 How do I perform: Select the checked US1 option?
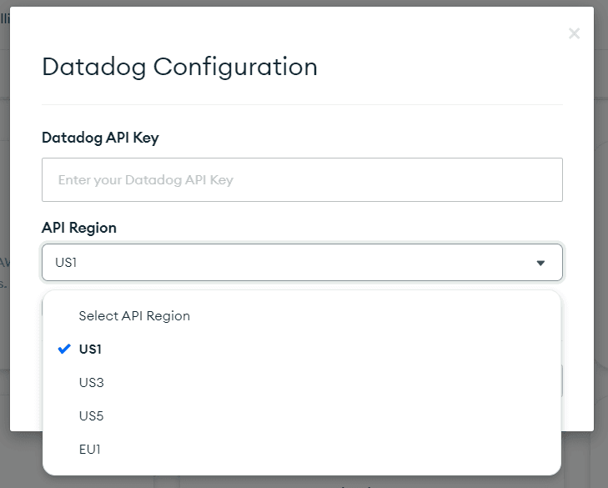[90, 350]
